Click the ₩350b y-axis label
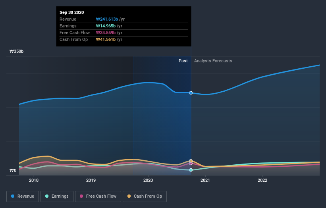Viewport: 326px width, 208px height. (16, 51)
